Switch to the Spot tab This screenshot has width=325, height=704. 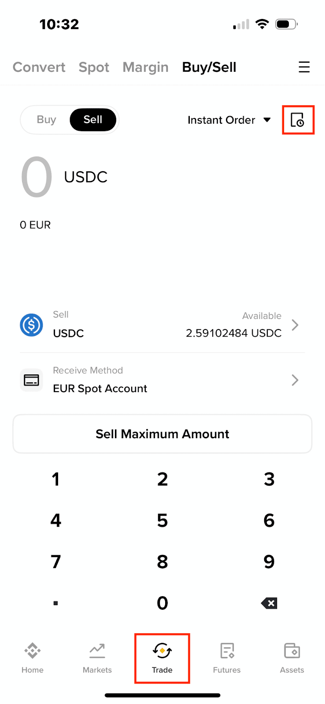tap(94, 67)
